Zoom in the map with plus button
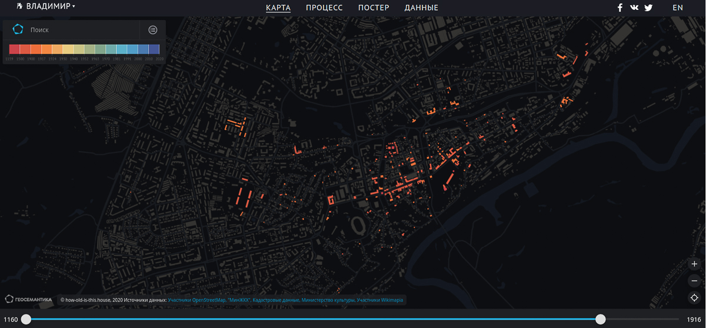Screen dimensions: 706x328 click(695, 264)
